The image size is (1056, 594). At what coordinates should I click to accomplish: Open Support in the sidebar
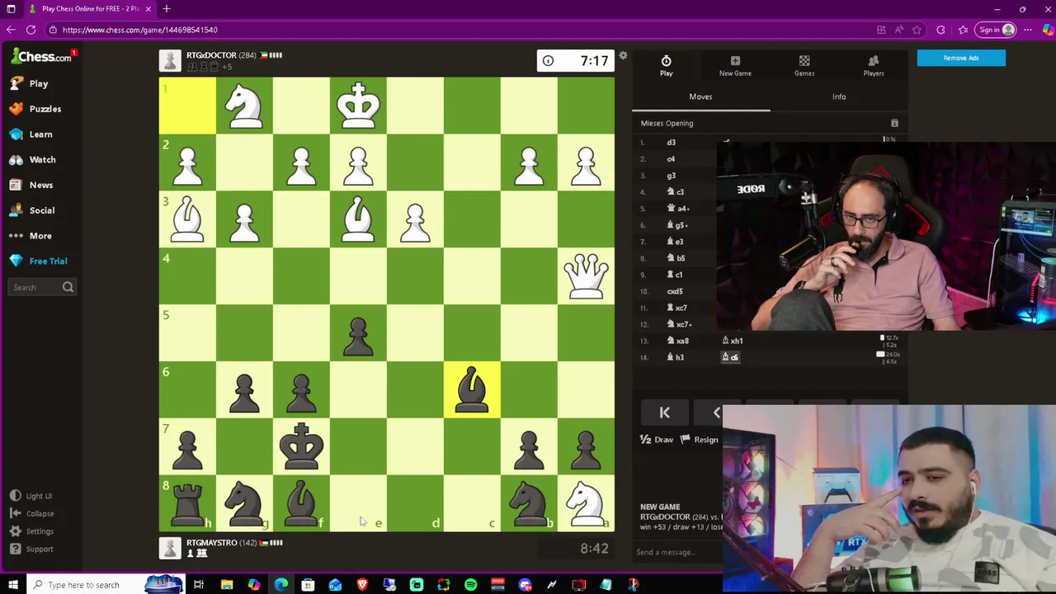[x=32, y=549]
